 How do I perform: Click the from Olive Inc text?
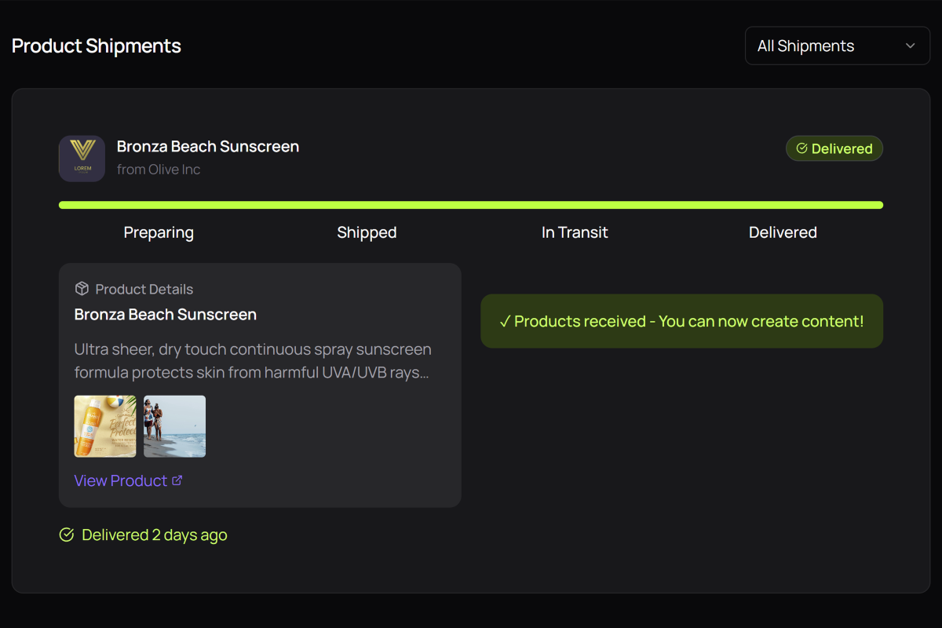click(x=159, y=170)
